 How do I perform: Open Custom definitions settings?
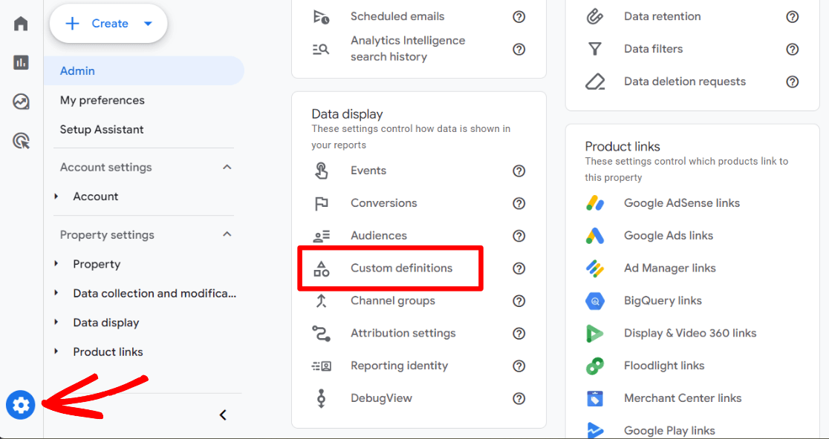(401, 268)
